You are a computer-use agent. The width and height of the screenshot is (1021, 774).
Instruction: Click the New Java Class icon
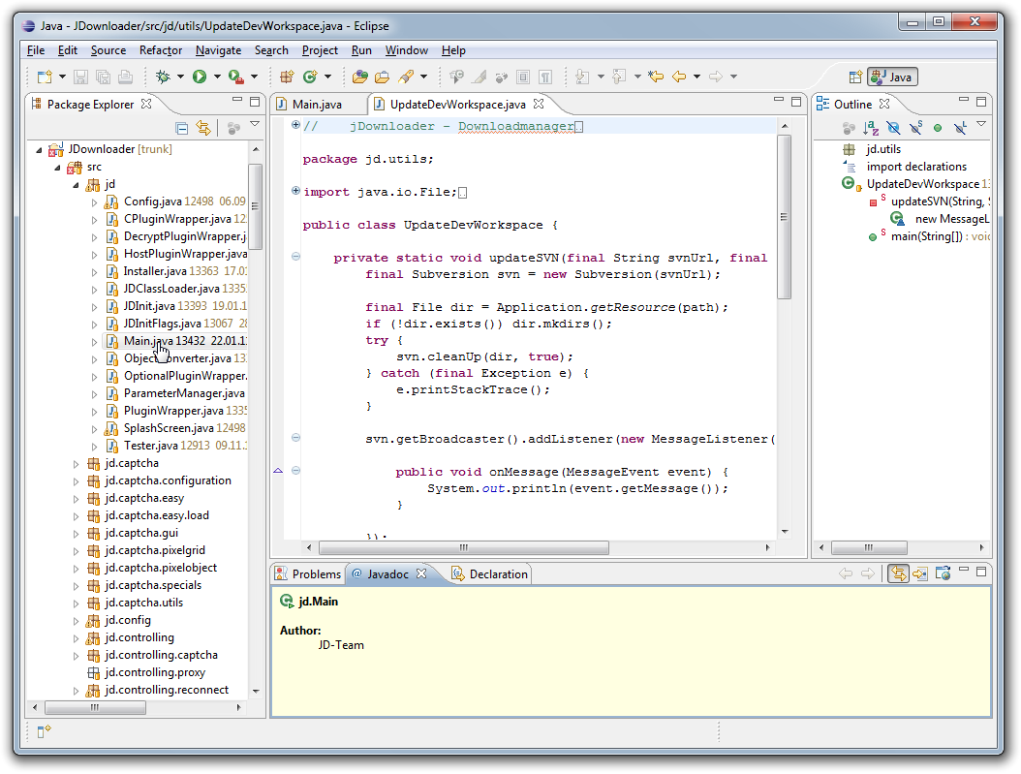point(311,77)
